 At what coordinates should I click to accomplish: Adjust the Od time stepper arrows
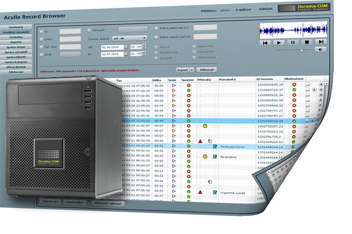point(144,47)
